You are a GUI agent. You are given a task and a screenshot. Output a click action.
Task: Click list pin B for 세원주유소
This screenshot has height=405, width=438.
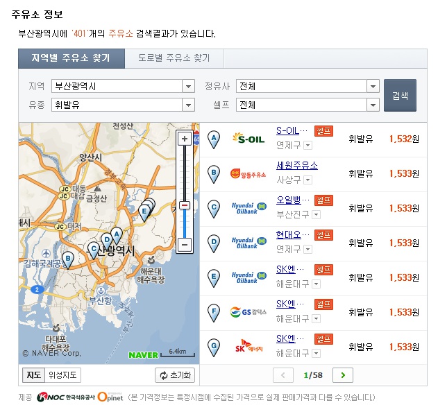(214, 174)
